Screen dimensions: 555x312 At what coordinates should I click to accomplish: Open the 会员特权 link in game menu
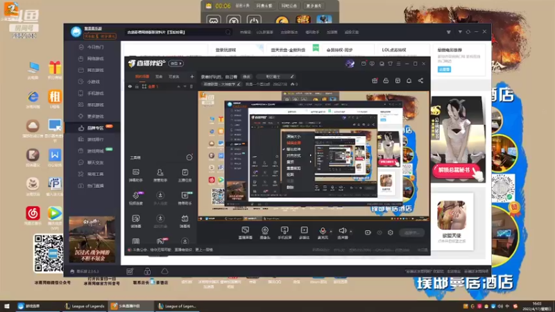point(339,50)
